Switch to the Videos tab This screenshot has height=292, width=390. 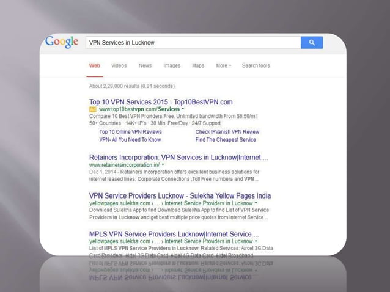[119, 65]
